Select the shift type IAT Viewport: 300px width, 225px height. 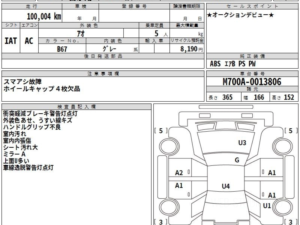[11, 41]
